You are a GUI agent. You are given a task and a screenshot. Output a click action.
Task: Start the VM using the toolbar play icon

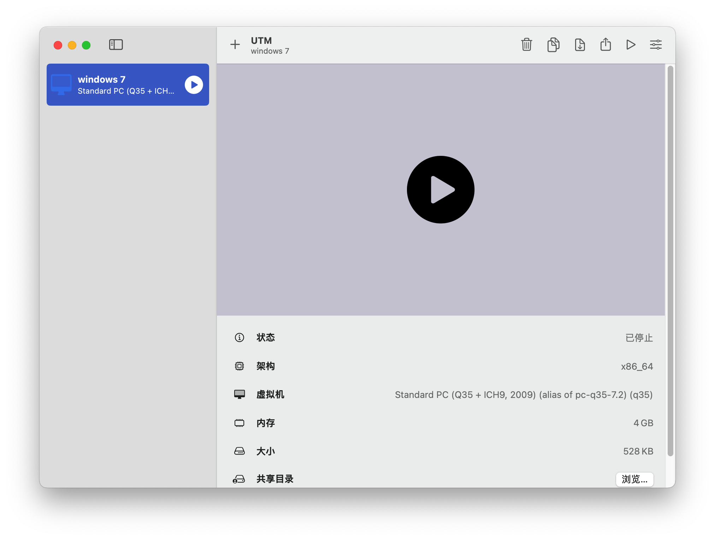point(631,45)
